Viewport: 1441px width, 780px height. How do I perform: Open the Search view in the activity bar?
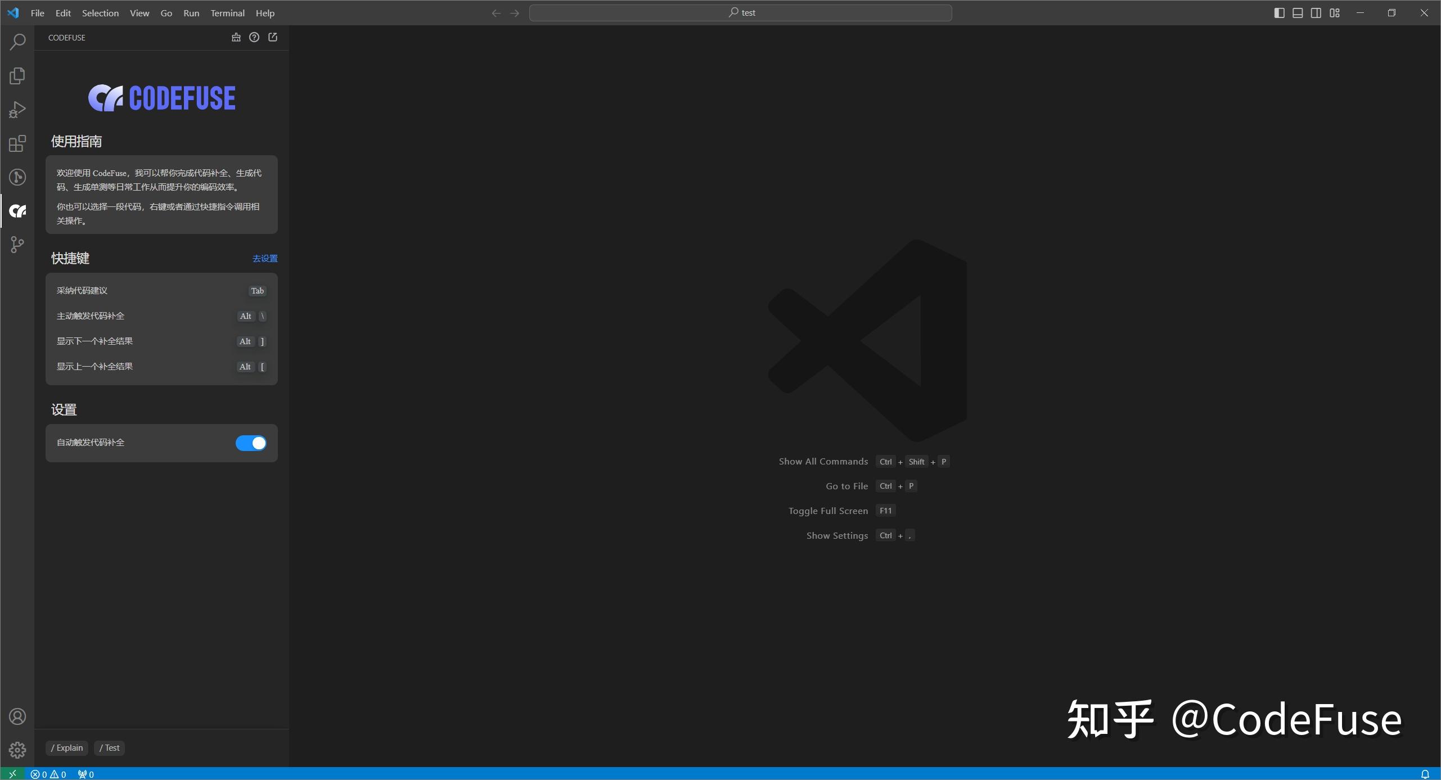(17, 42)
